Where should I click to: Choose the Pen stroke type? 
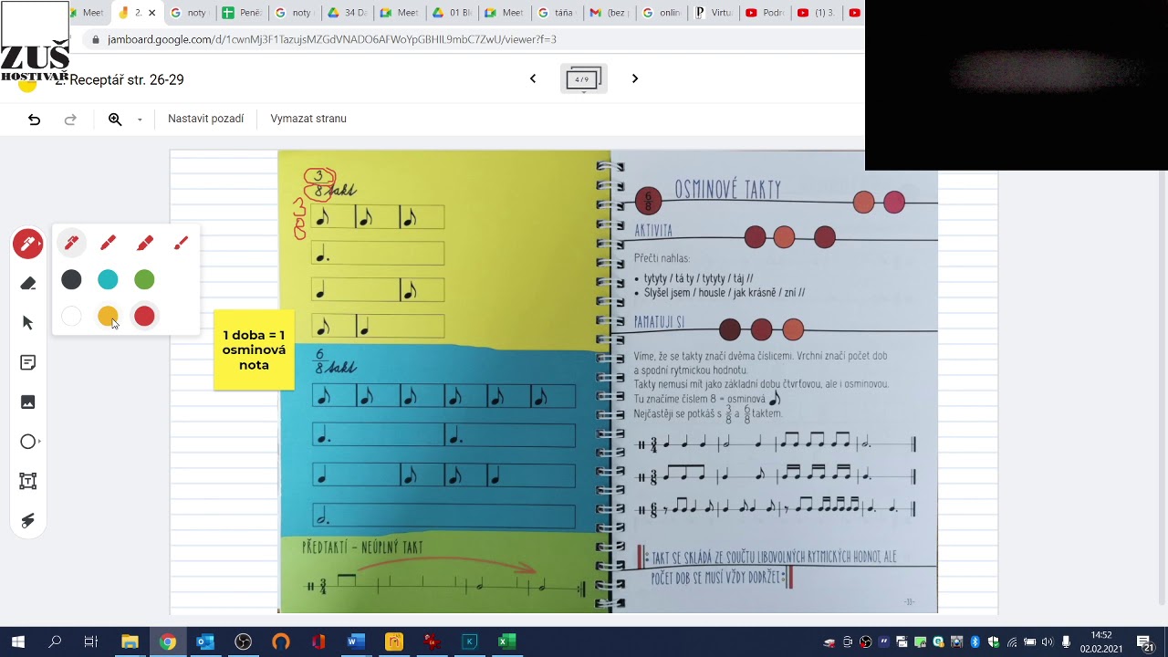click(x=71, y=243)
